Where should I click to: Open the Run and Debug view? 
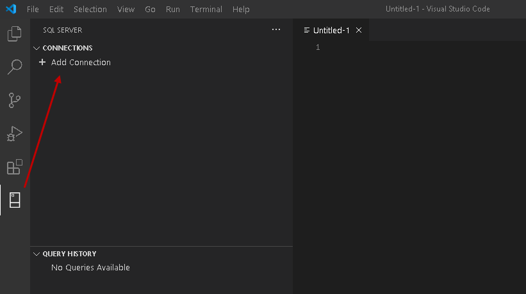[x=14, y=134]
